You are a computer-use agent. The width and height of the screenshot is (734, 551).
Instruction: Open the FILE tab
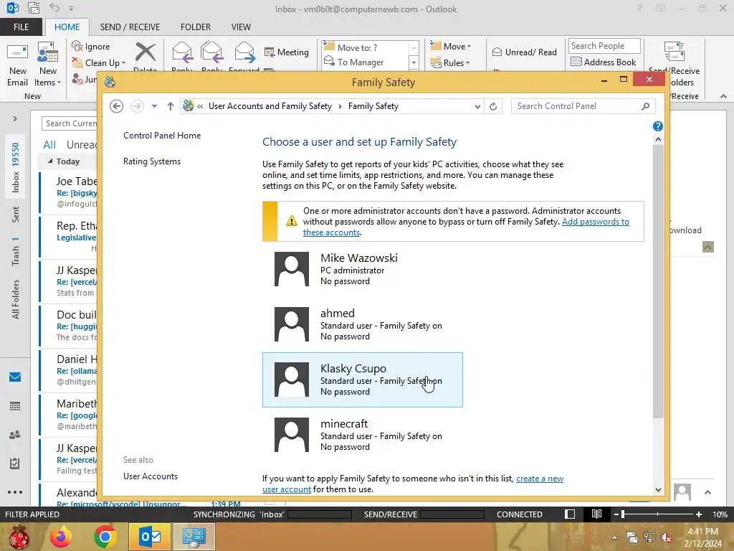pyautogui.click(x=21, y=27)
